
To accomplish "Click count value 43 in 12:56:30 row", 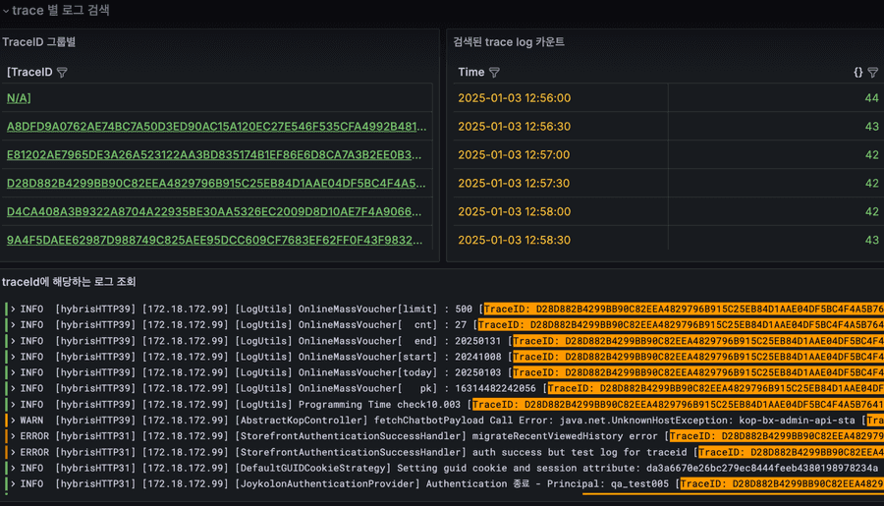I will click(871, 127).
